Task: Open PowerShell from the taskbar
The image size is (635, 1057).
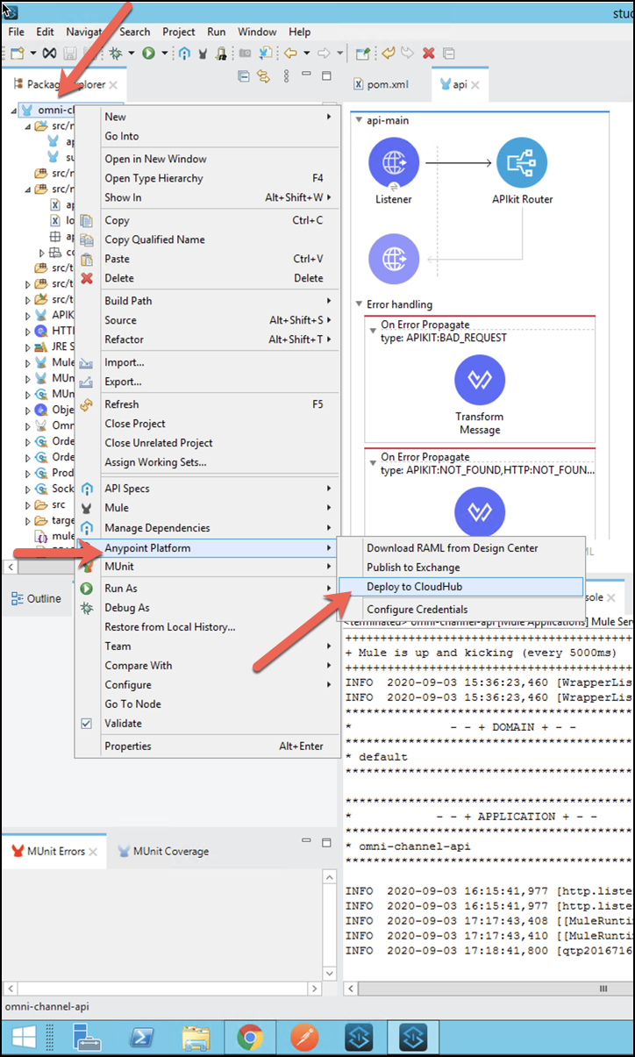Action: (142, 1039)
